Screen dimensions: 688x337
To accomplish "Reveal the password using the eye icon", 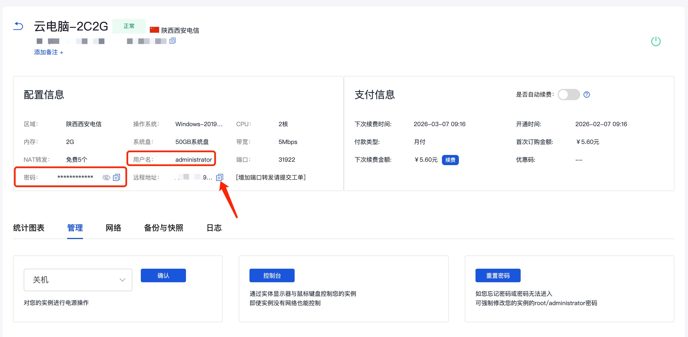I will pos(106,177).
